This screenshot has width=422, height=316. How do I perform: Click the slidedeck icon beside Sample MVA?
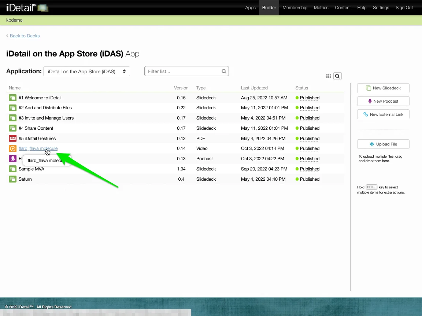pos(13,169)
